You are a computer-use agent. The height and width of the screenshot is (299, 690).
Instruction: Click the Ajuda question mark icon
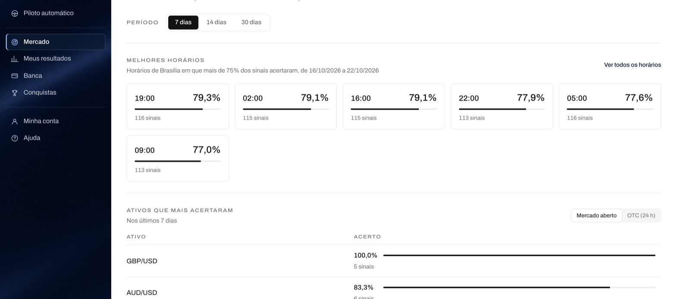[15, 138]
